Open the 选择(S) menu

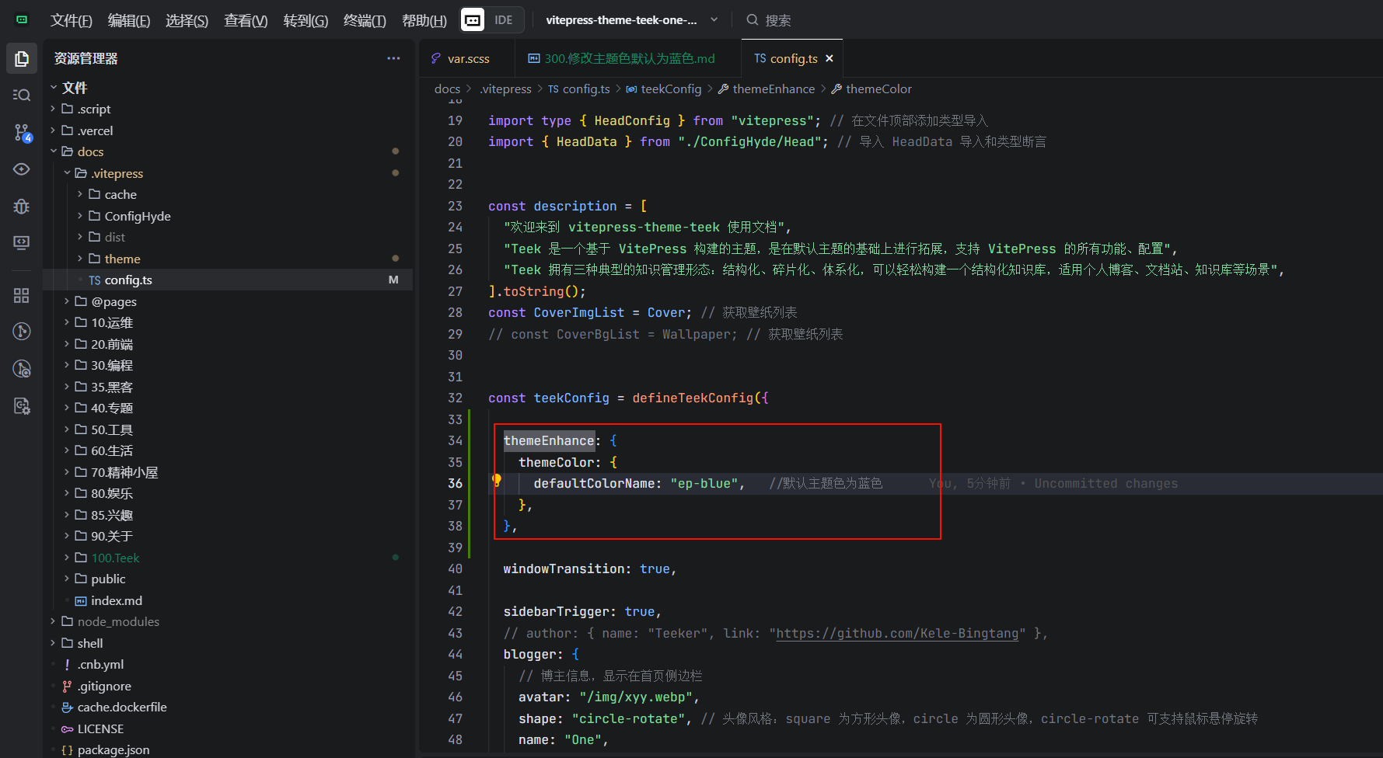pos(187,20)
